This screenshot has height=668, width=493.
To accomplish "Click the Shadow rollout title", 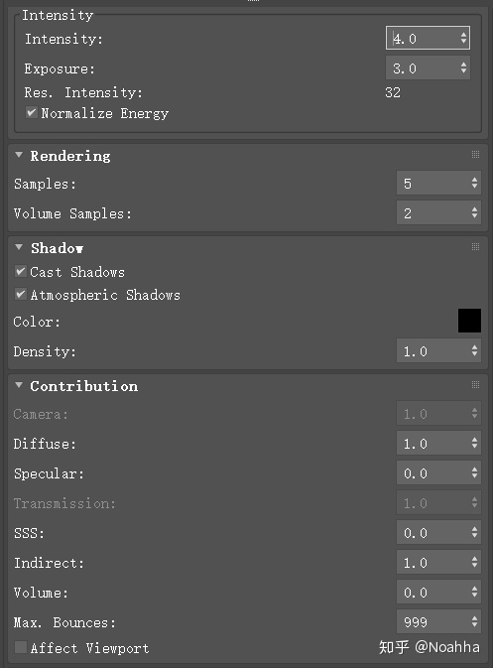I will click(x=58, y=248).
